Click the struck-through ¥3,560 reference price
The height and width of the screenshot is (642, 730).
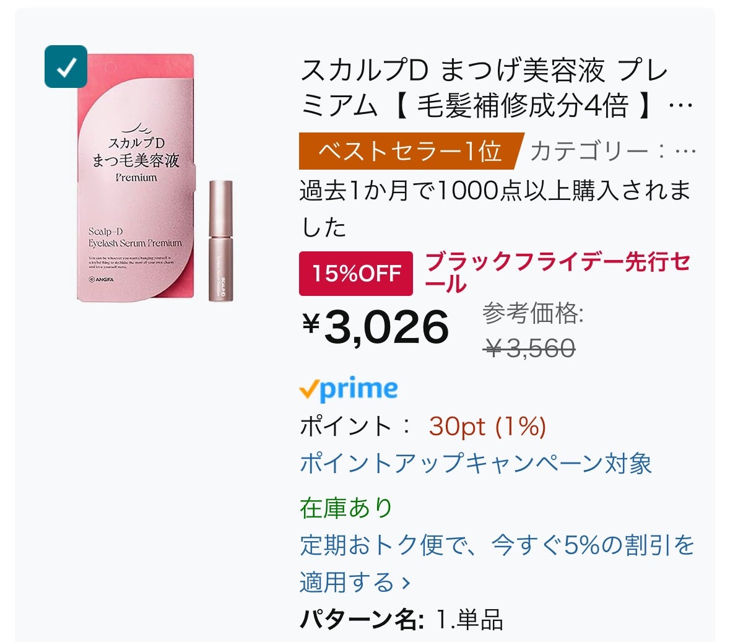[531, 349]
